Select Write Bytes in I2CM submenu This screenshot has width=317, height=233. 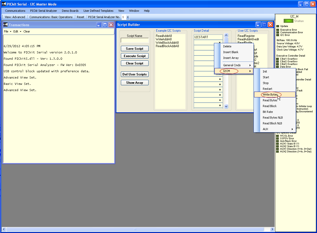coord(275,95)
